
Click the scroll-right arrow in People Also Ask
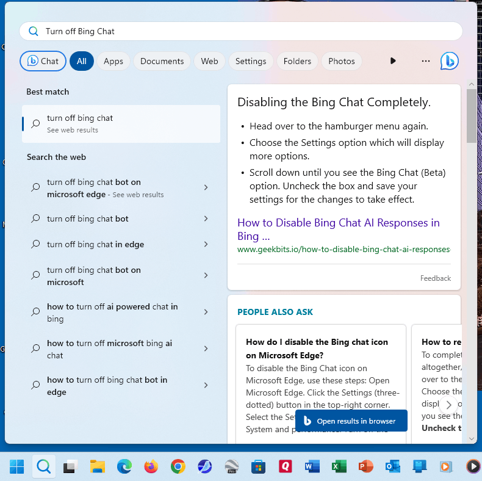(x=448, y=405)
